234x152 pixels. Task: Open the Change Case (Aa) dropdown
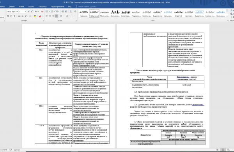(37, 11)
